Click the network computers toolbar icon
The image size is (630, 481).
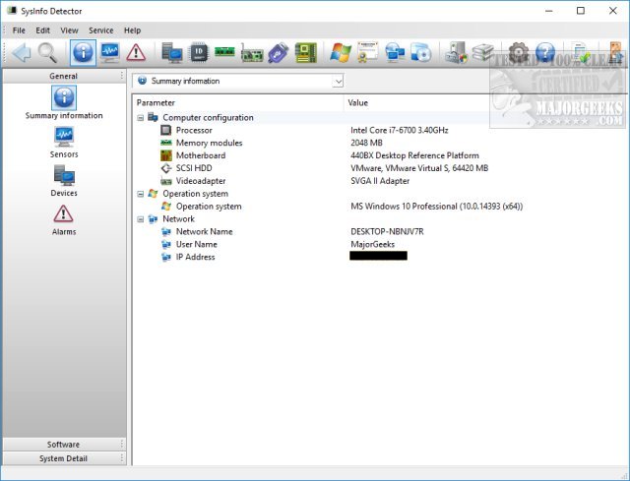click(x=395, y=52)
